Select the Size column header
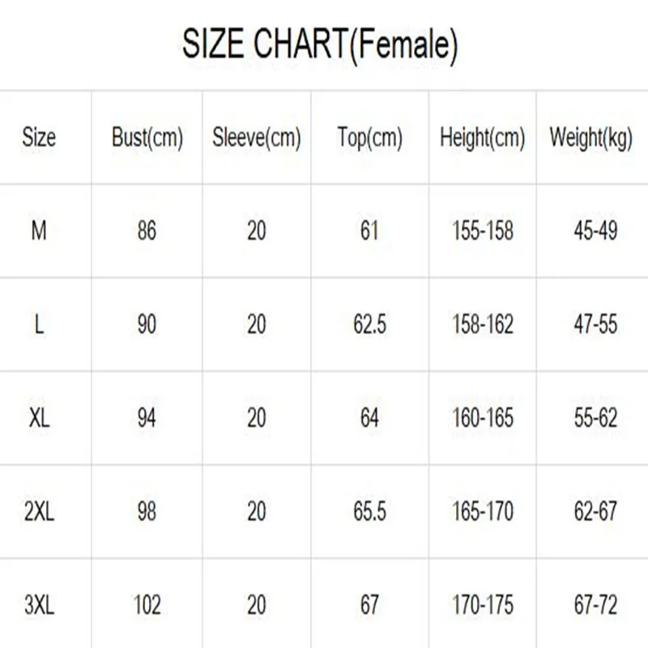The height and width of the screenshot is (648, 648). 39,137
